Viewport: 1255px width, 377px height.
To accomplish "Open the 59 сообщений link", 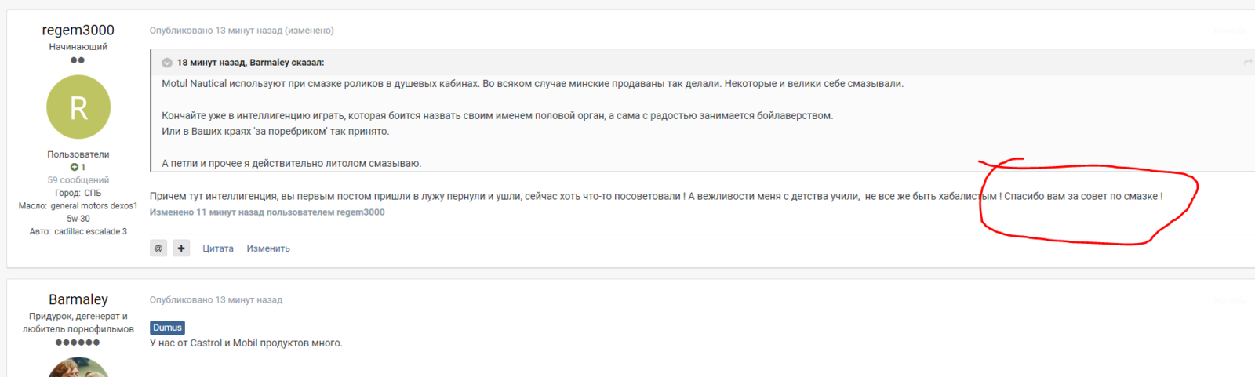I will [x=78, y=180].
